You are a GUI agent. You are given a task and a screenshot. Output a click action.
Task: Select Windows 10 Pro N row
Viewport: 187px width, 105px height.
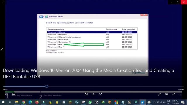(x=92, y=47)
